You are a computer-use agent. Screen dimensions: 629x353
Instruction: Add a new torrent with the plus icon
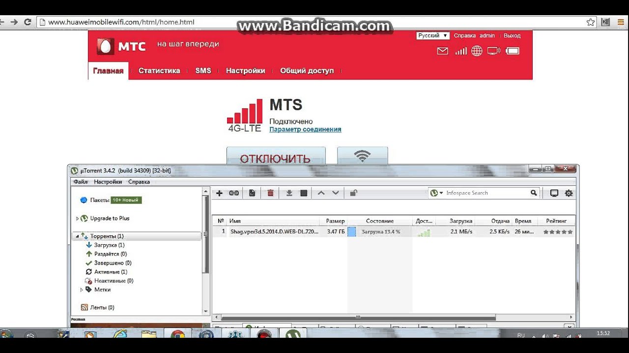219,193
